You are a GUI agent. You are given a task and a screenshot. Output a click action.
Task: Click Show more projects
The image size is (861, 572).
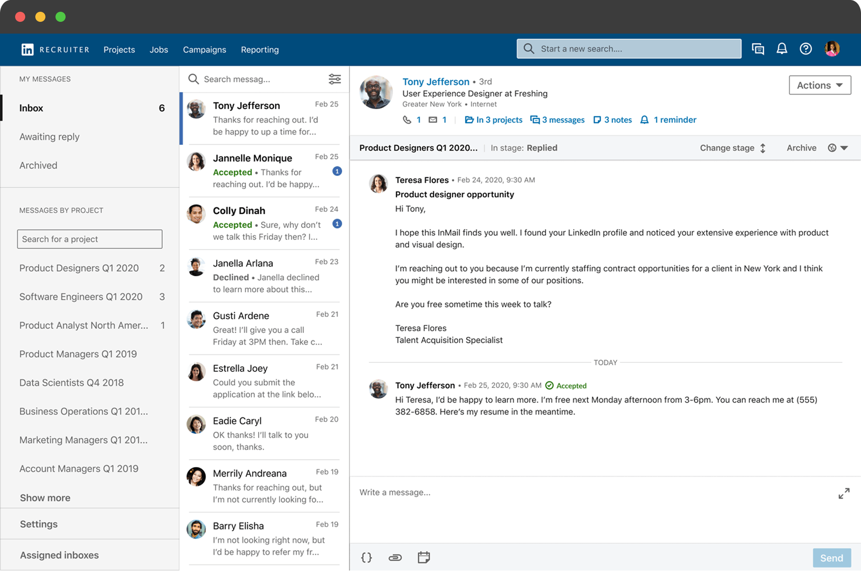tap(45, 498)
